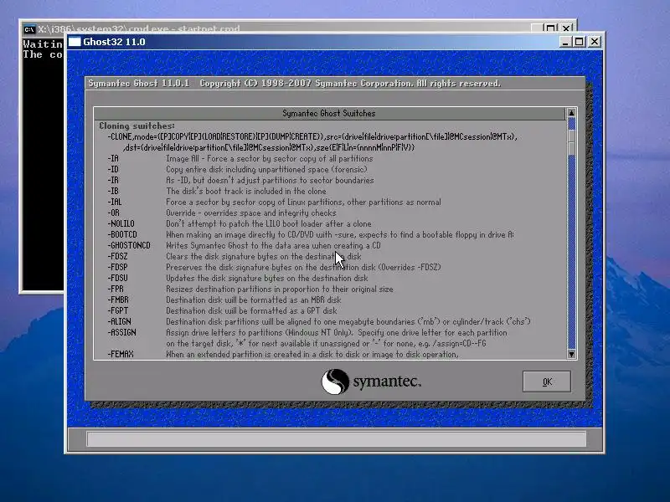The height and width of the screenshot is (502, 670).
Task: Select the -OR switch row
Action: [222, 213]
